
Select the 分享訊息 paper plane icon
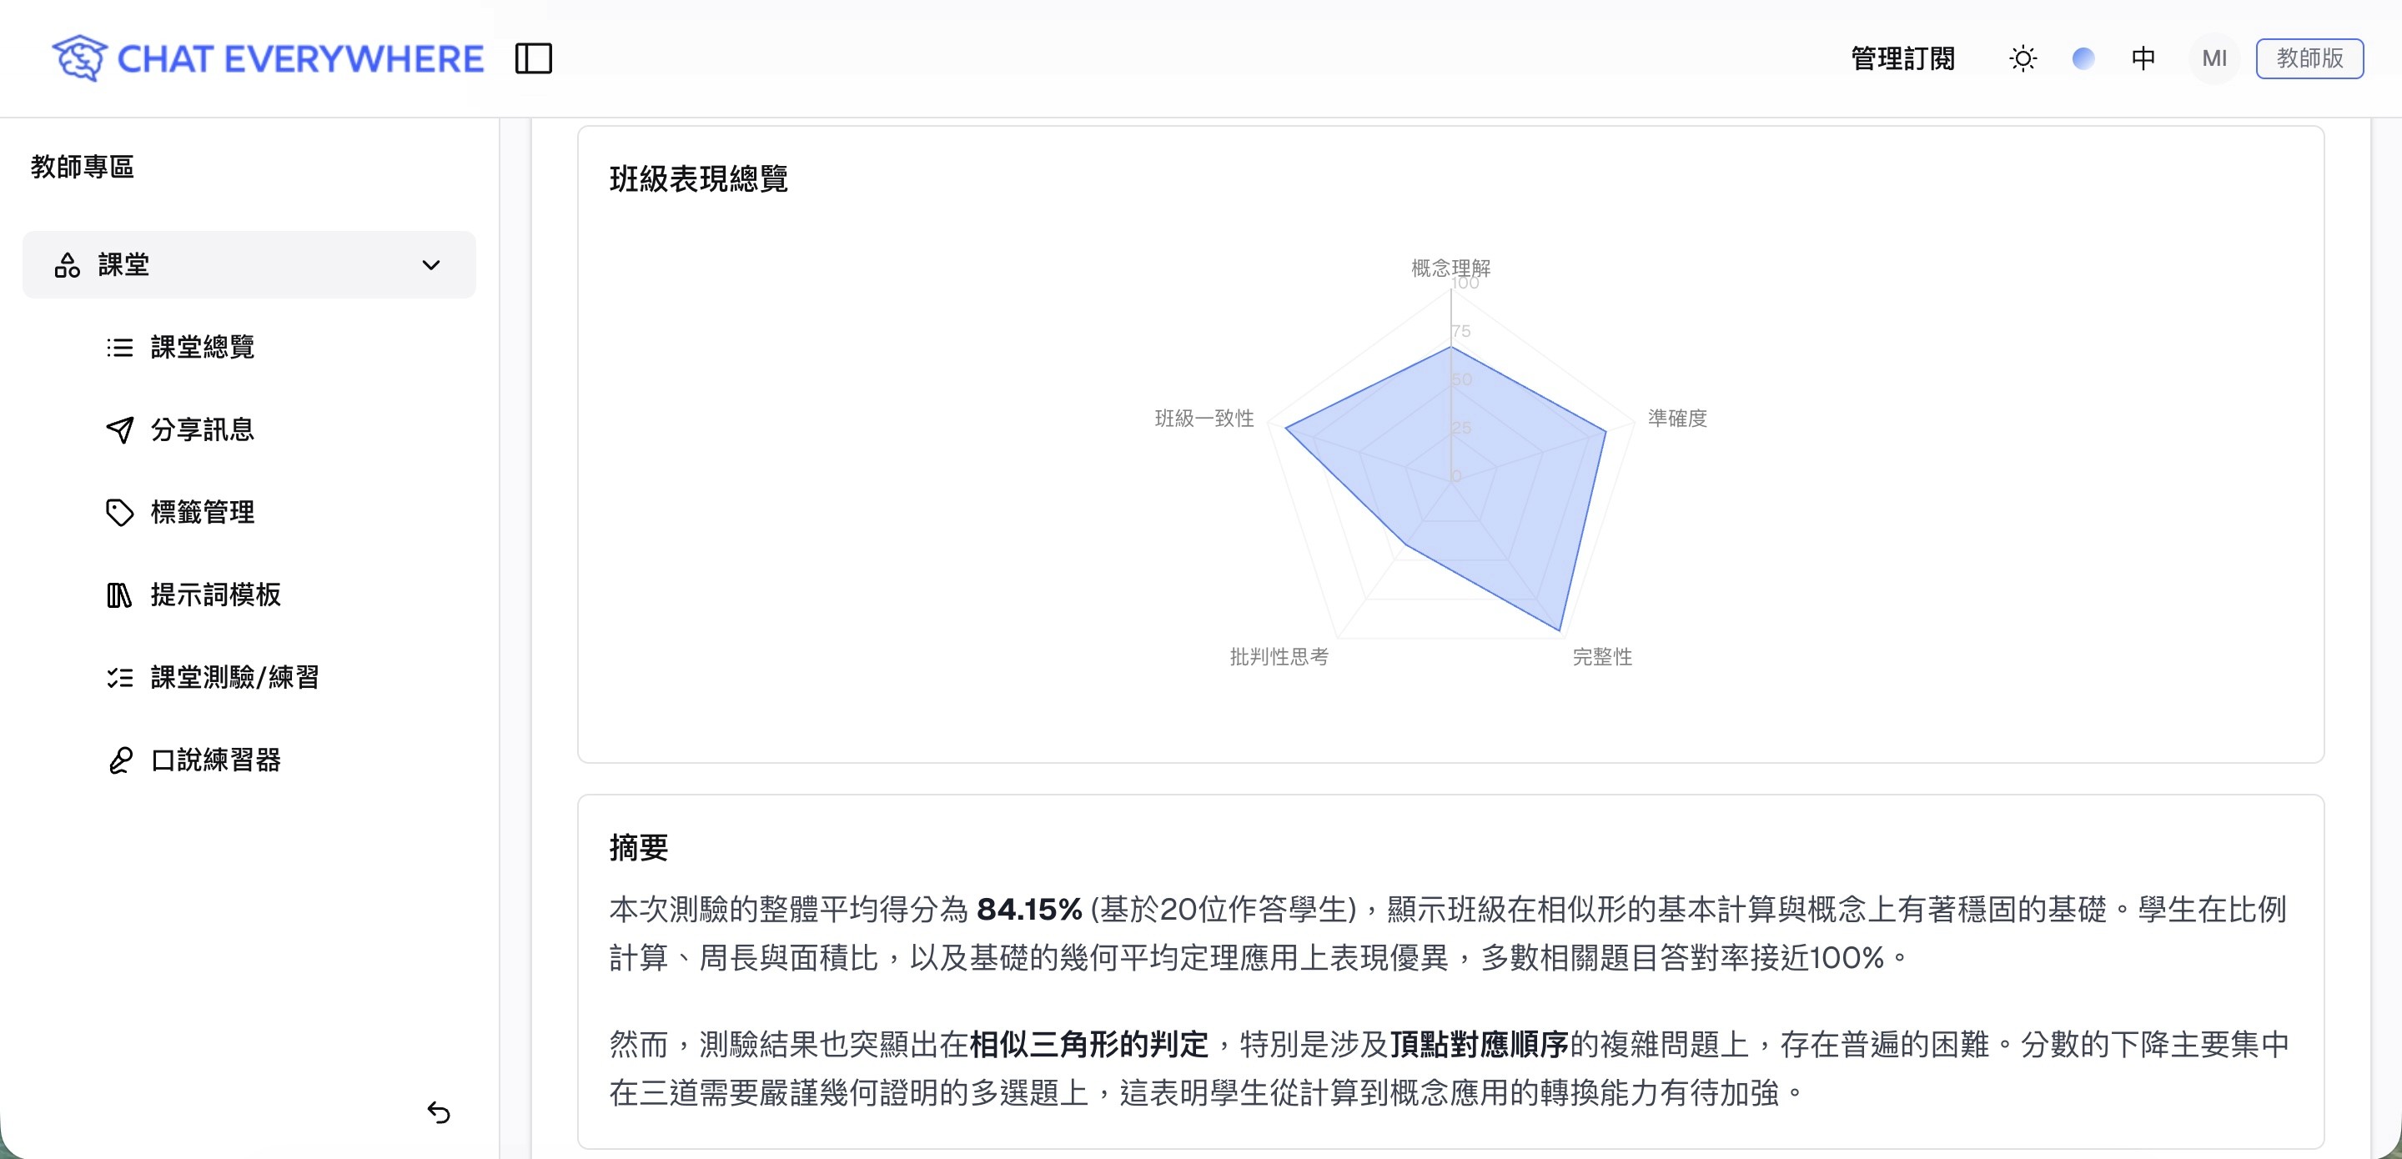(120, 429)
